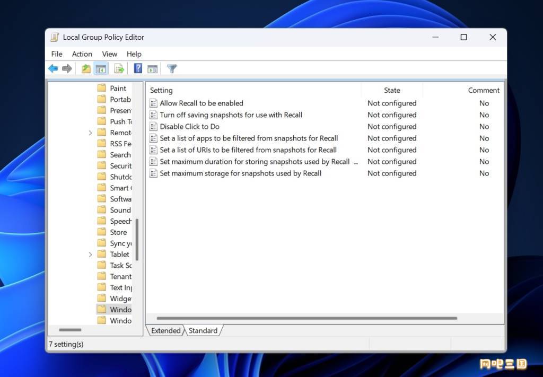Switch to the Standard tab
Viewport: 543px width, 377px height.
point(203,331)
